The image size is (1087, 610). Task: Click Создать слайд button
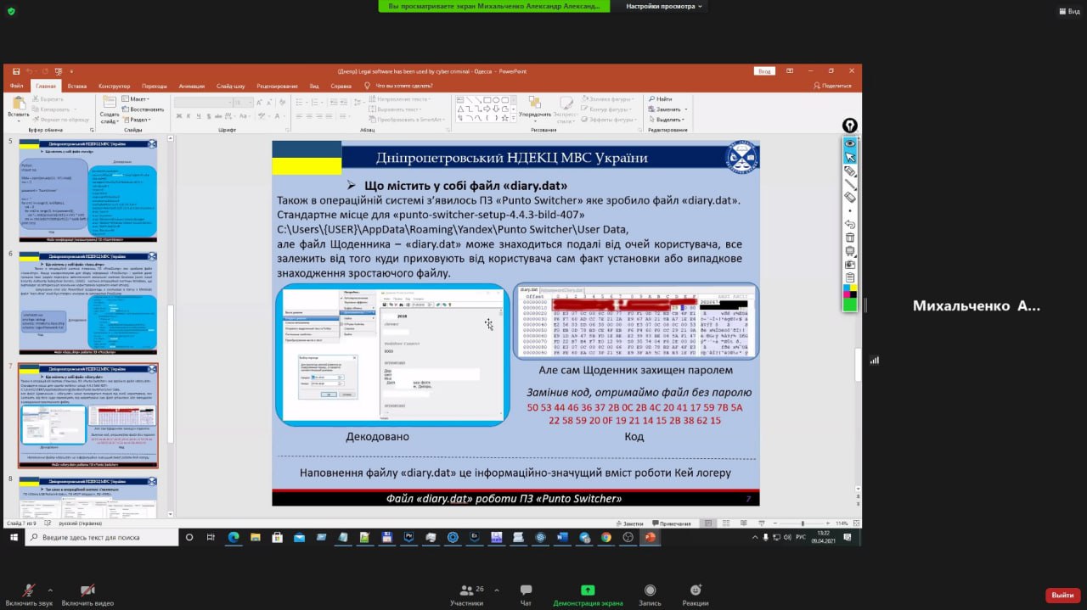[110, 109]
